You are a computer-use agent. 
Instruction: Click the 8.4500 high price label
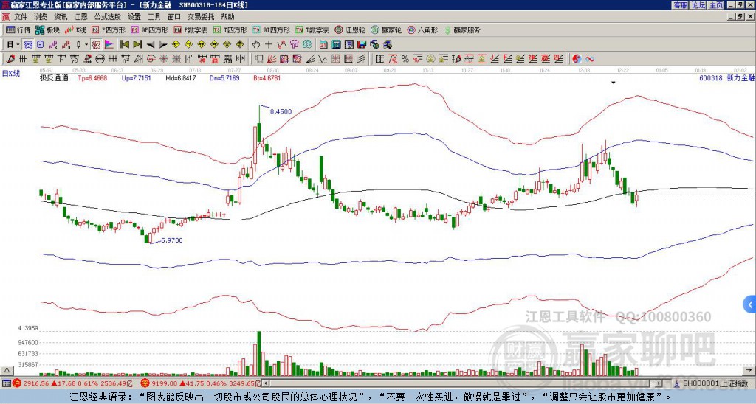(281, 111)
